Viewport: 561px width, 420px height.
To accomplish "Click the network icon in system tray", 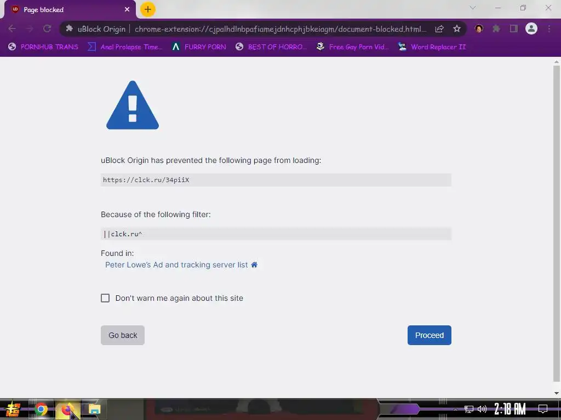I will click(x=469, y=409).
